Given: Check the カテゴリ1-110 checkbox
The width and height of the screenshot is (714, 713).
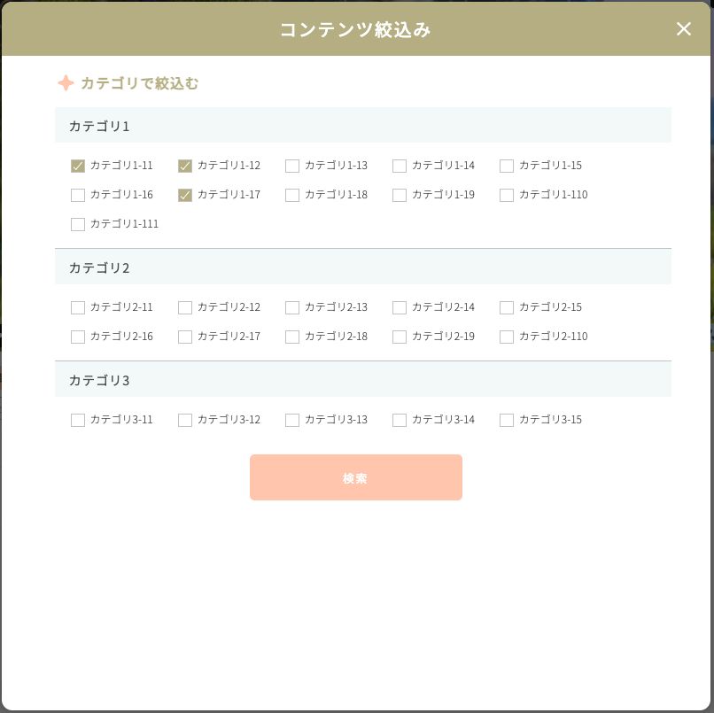Looking at the screenshot, I should click(507, 195).
